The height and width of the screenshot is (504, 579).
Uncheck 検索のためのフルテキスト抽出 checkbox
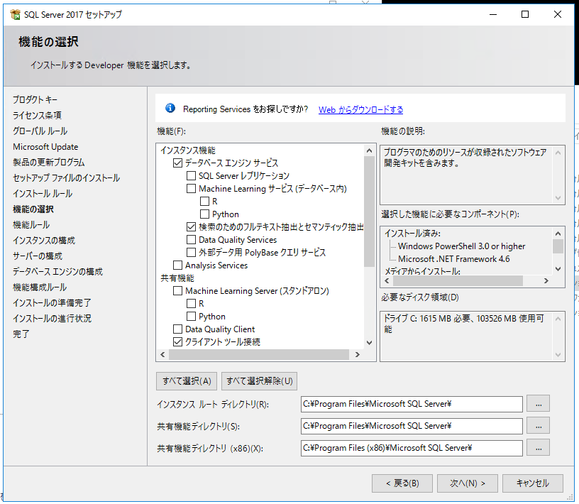191,227
